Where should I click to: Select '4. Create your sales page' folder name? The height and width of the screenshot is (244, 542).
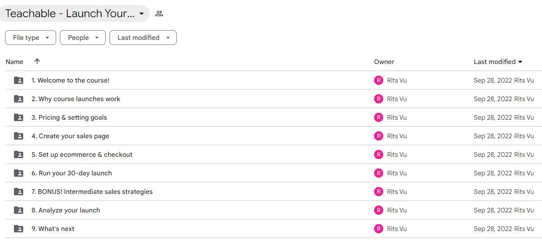pos(71,136)
